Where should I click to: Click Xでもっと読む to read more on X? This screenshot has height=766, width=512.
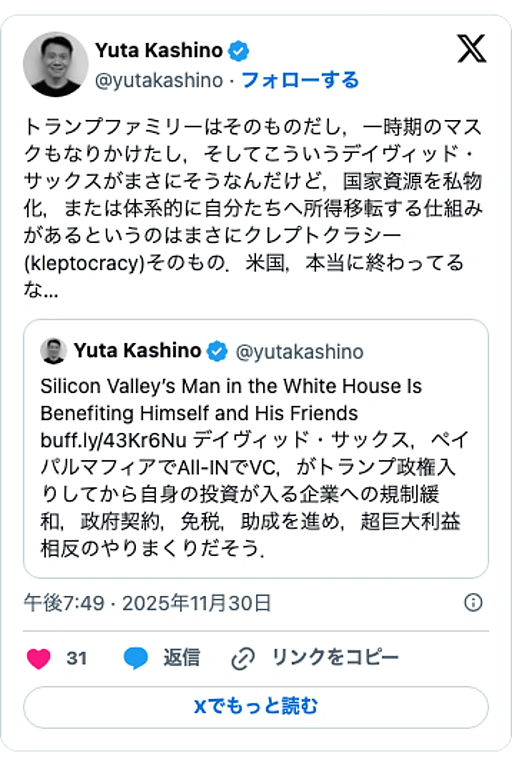(x=256, y=707)
